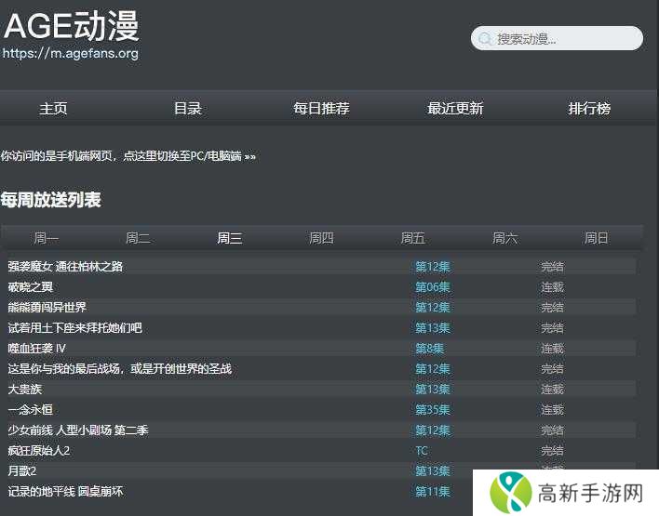The height and width of the screenshot is (516, 659).
Task: Open 最近更新 navigation item
Action: 455,109
